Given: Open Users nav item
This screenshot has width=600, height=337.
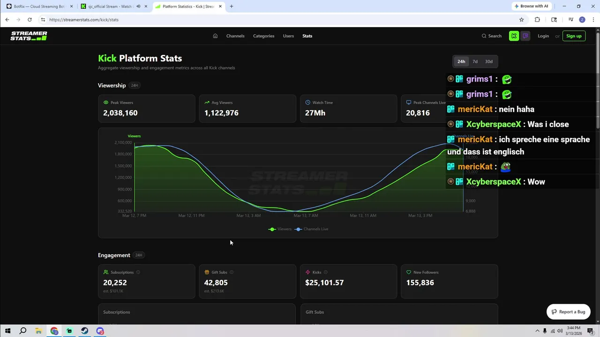Looking at the screenshot, I should click(x=288, y=36).
